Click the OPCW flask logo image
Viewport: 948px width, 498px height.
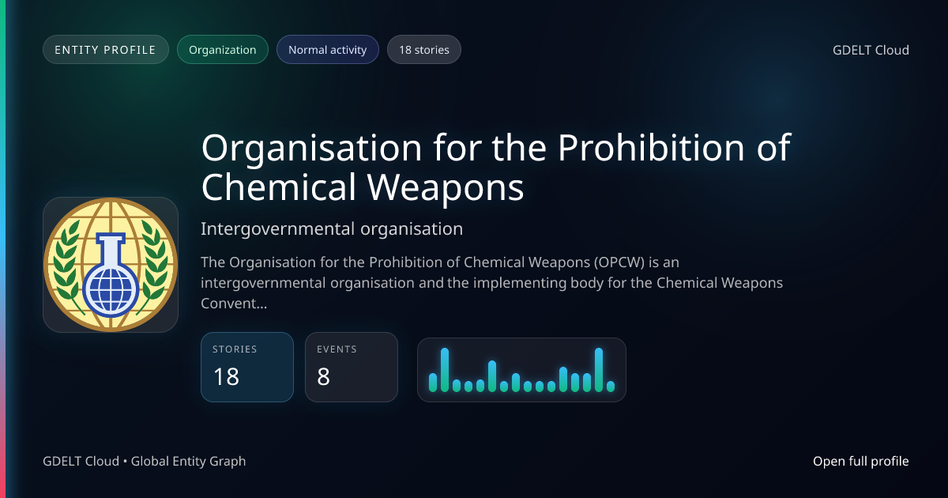(111, 265)
